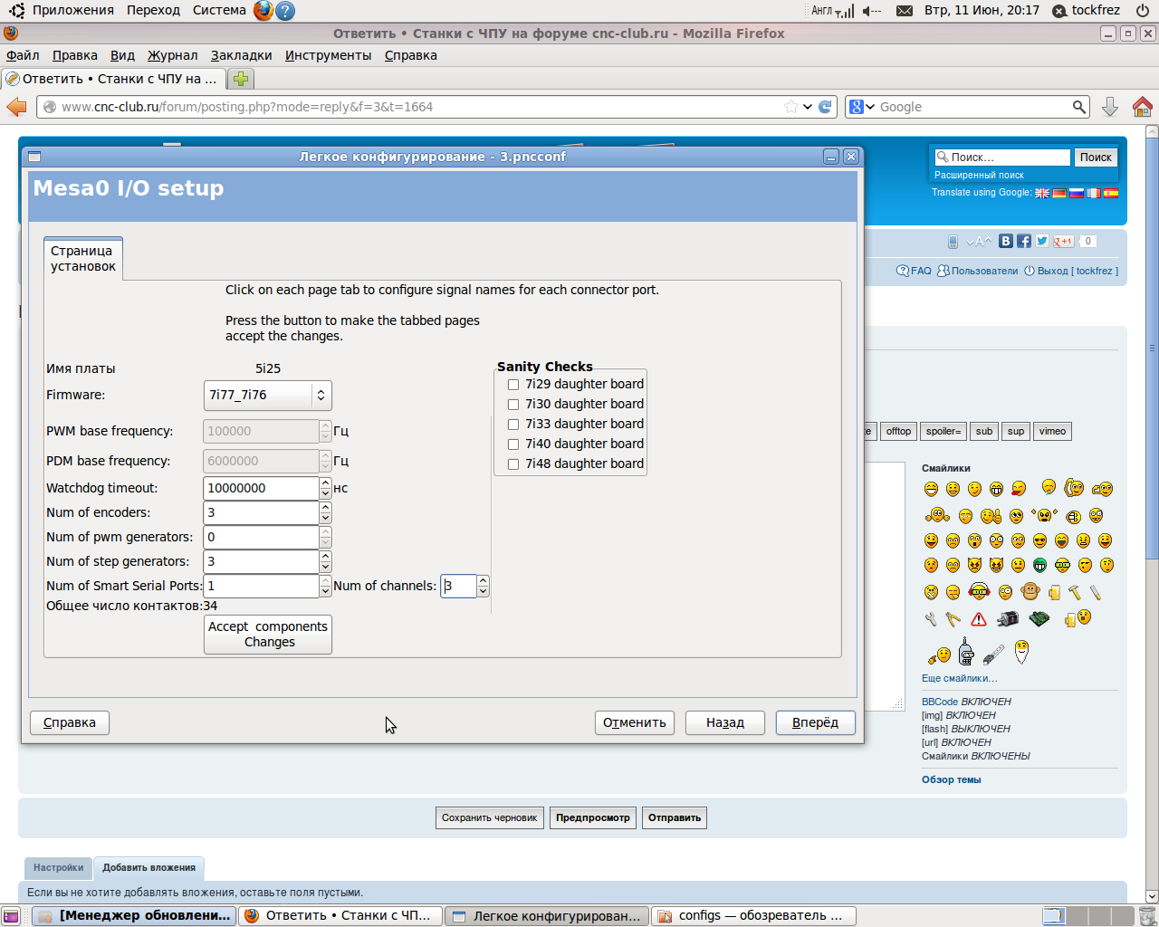Insert the monkey face smiley

tap(1030, 592)
